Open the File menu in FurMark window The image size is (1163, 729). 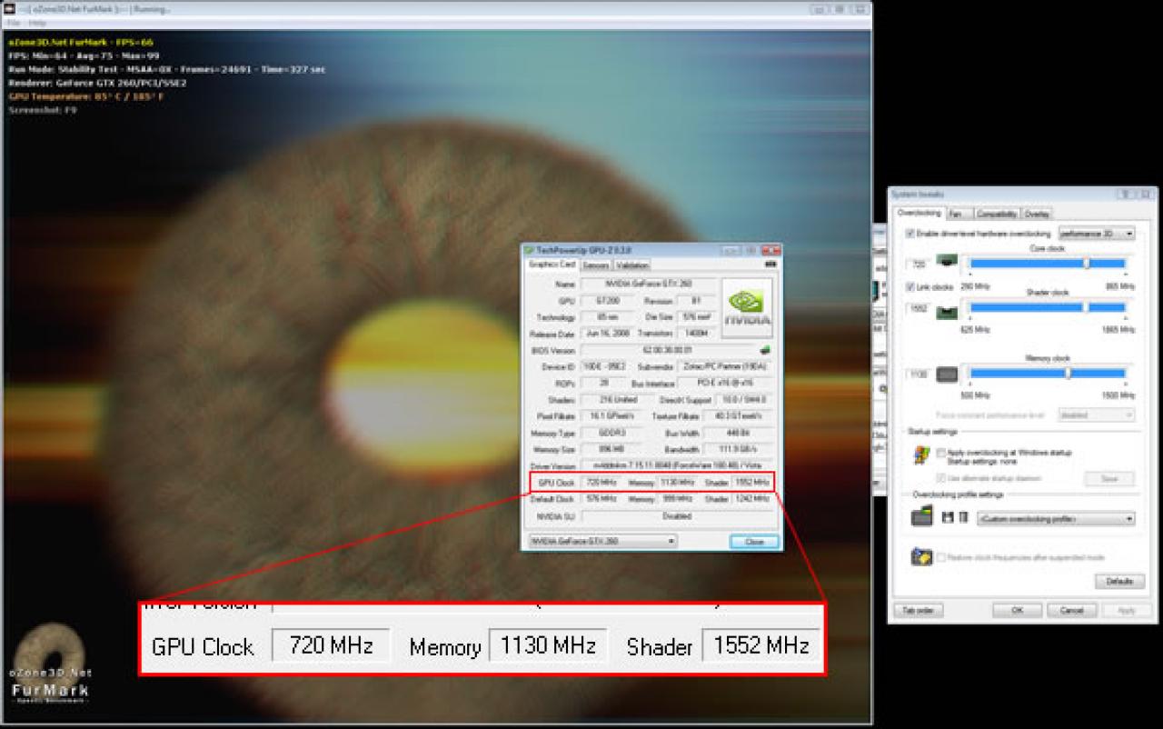coord(15,22)
